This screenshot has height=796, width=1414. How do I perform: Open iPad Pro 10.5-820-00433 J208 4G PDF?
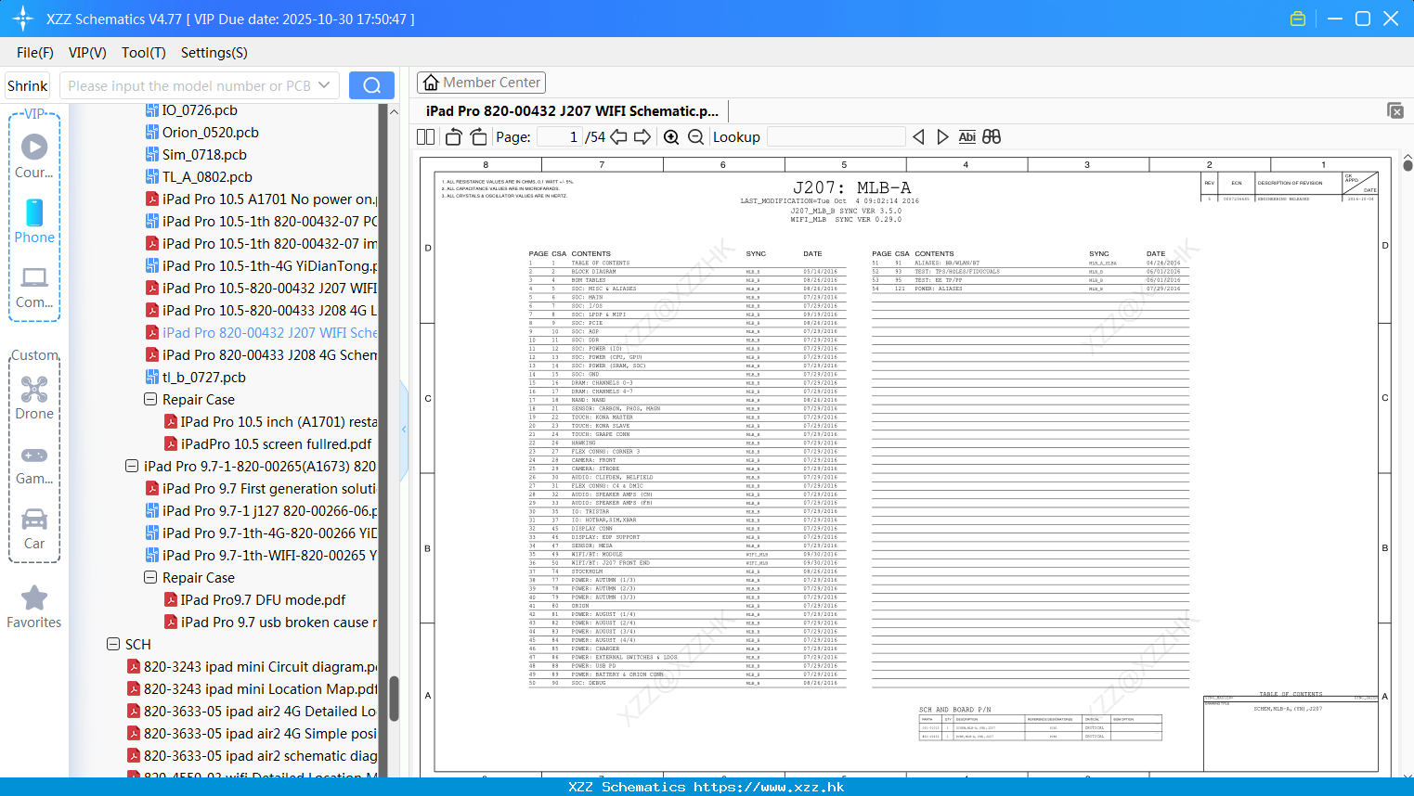[261, 311]
